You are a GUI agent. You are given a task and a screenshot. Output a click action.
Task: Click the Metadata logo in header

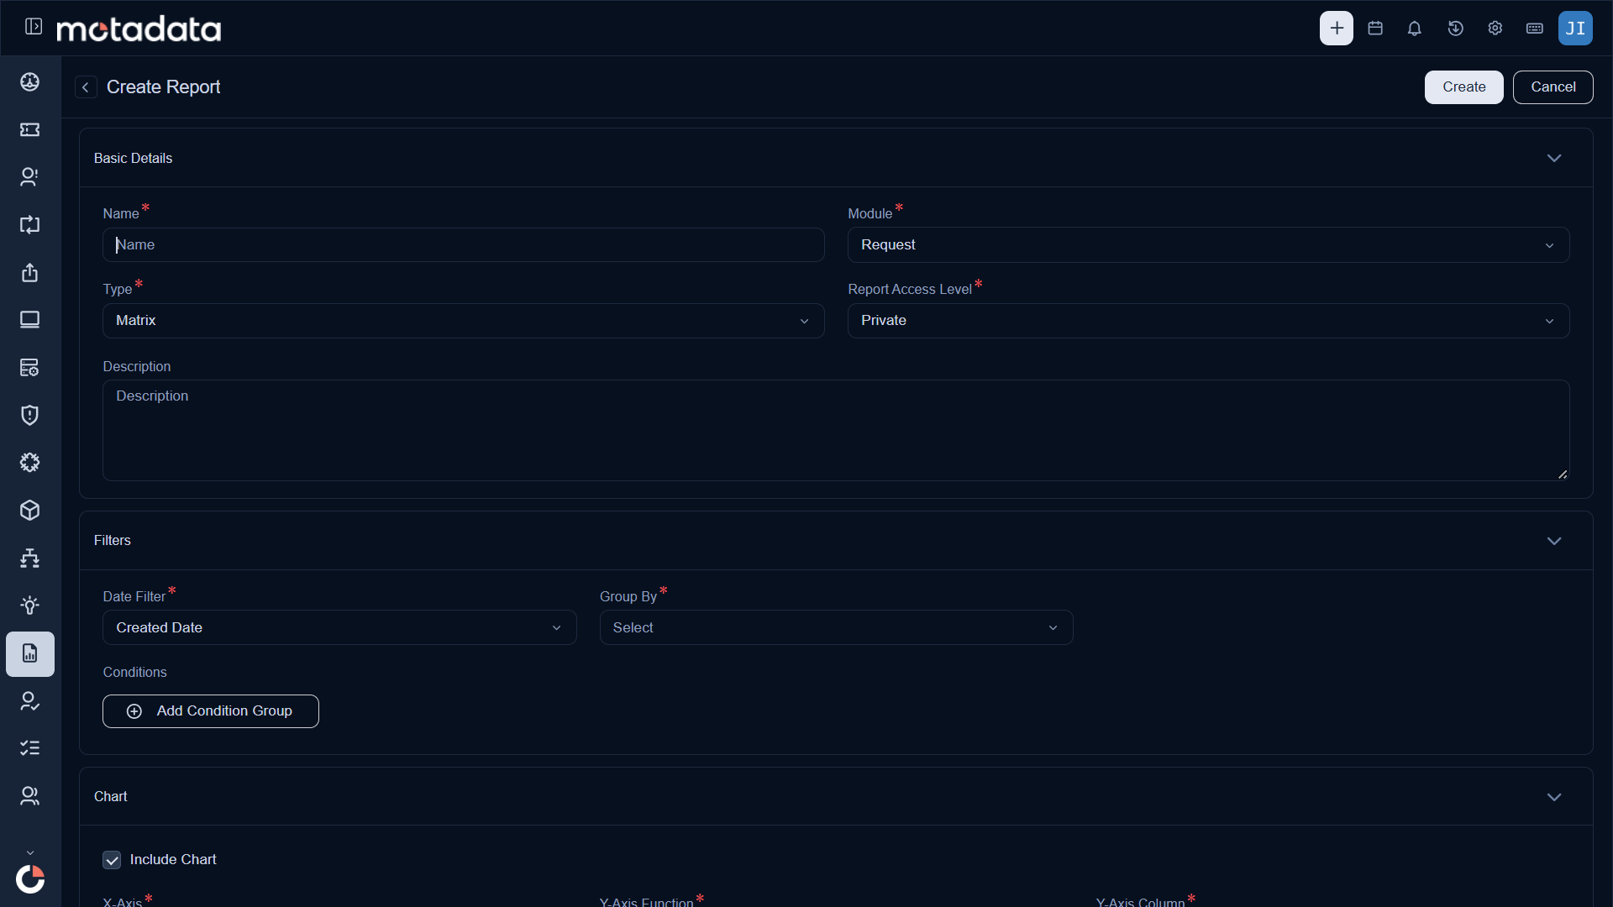(x=139, y=29)
